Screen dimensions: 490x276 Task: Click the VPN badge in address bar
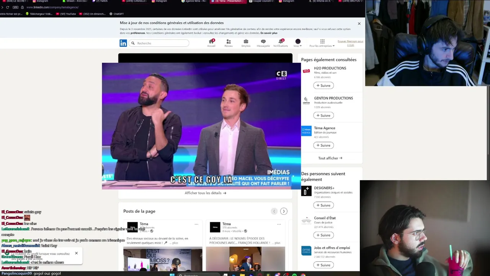coord(15,7)
